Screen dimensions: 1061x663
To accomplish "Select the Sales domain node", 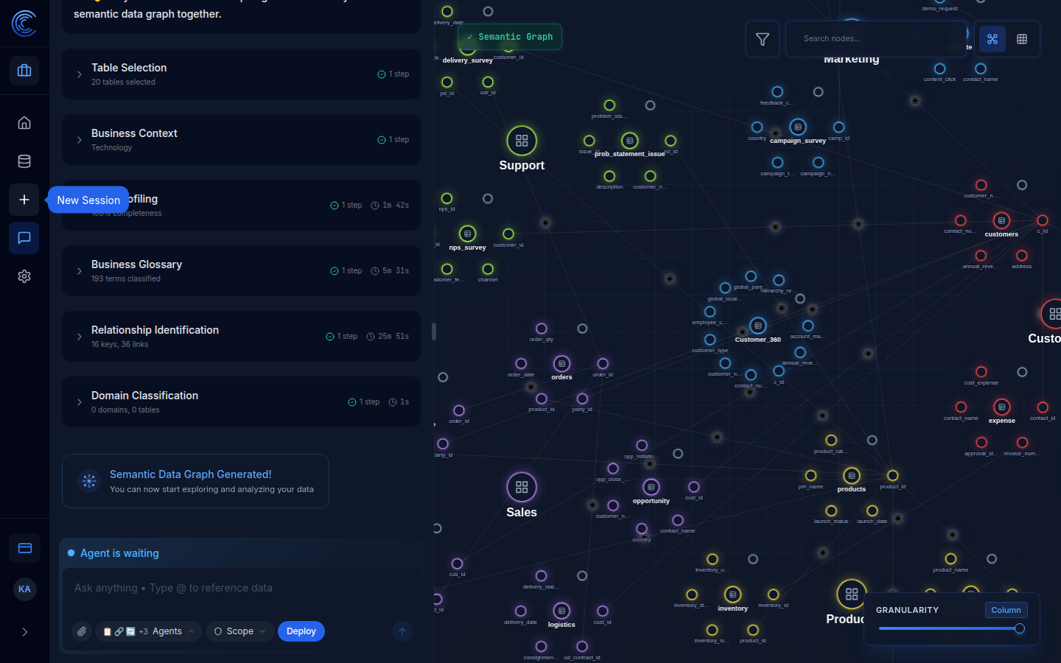I will click(522, 487).
